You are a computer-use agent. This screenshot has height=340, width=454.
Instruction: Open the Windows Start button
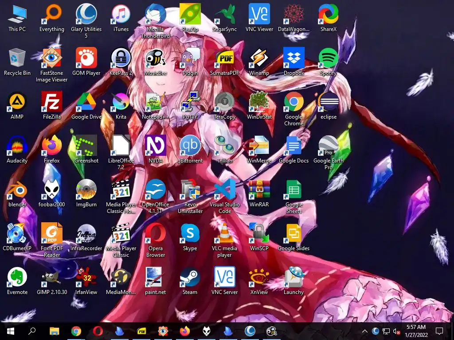[x=11, y=331]
